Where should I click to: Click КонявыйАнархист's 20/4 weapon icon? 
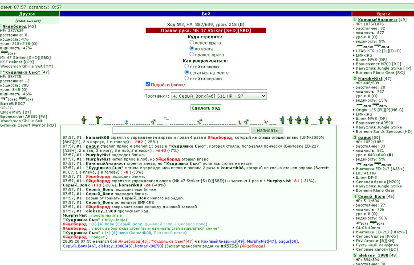point(377,46)
